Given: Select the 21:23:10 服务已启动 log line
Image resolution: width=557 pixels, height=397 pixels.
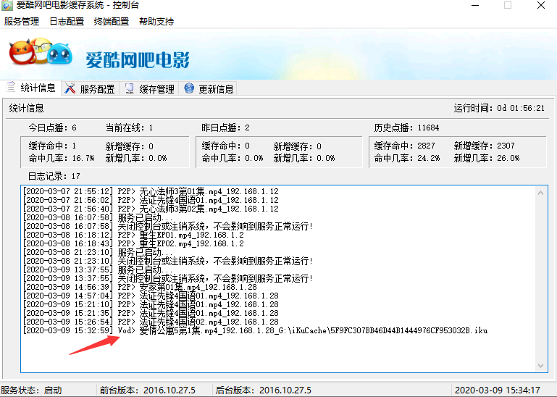Looking at the screenshot, I should (x=98, y=252).
